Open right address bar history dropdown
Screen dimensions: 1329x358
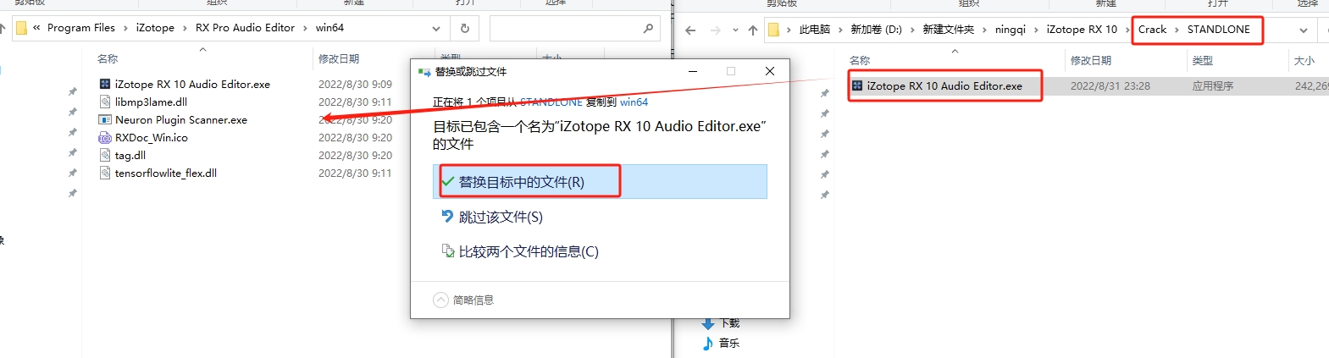click(x=1303, y=30)
